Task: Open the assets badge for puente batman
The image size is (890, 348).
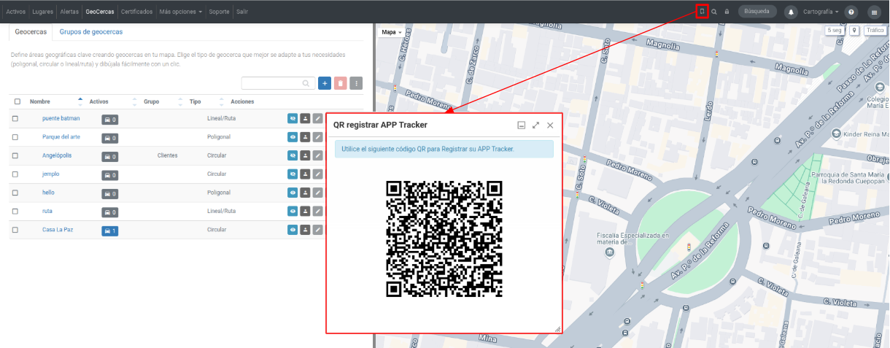Action: 109,119
